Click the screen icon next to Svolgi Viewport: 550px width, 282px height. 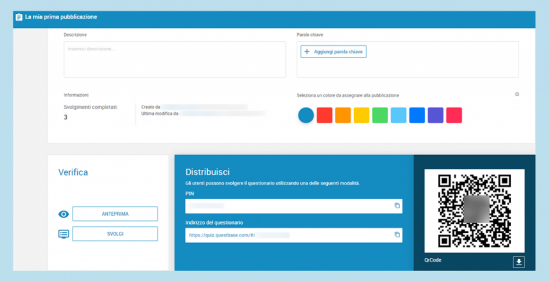pyautogui.click(x=63, y=234)
